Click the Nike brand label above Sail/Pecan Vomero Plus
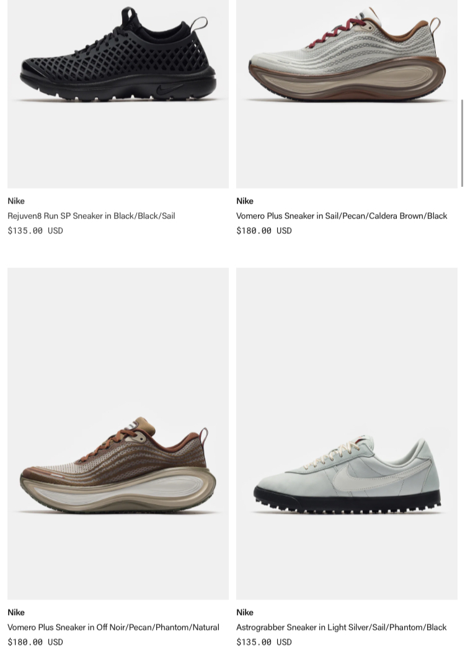 (245, 200)
